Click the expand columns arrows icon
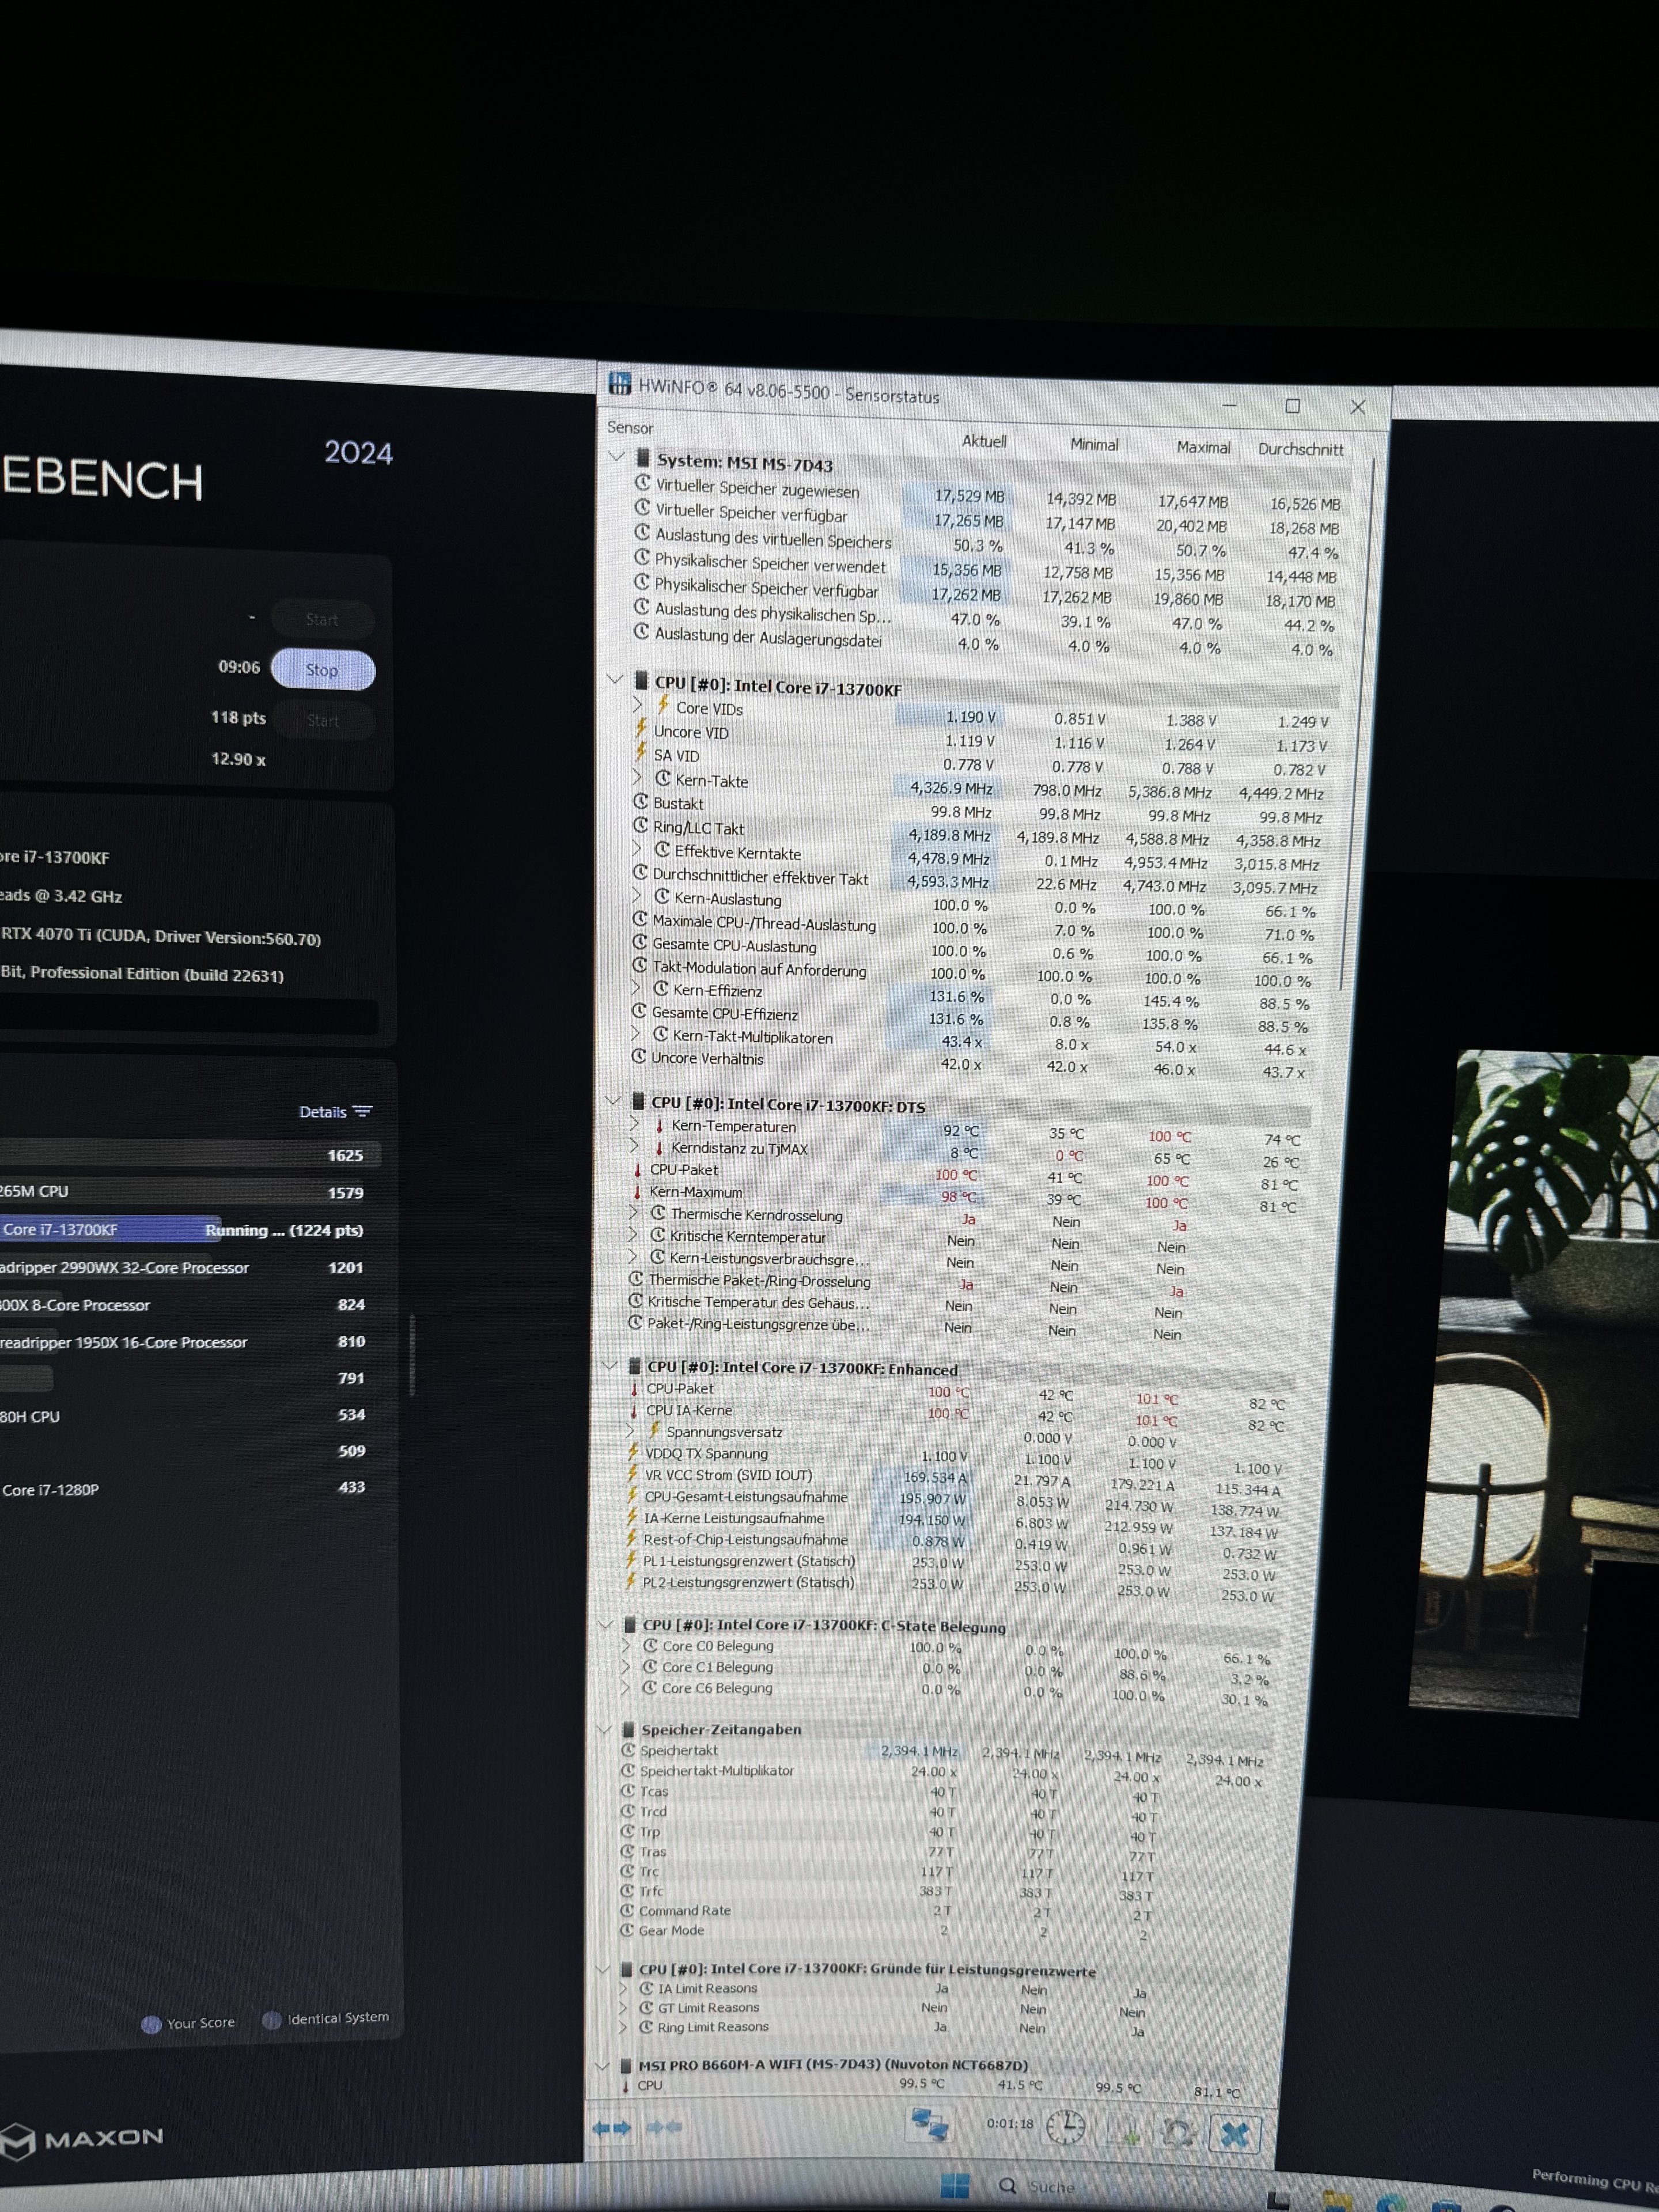Viewport: 1659px width, 2212px height. click(x=611, y=2128)
